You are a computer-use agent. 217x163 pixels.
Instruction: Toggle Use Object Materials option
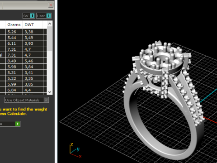(27, 100)
